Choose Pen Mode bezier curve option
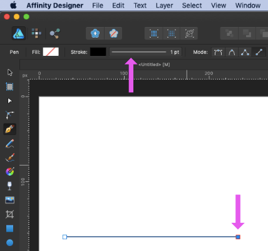Screen dimensions: 268x251 coord(232,52)
